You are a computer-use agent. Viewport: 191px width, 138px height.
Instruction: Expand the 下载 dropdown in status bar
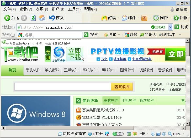pos(147,134)
